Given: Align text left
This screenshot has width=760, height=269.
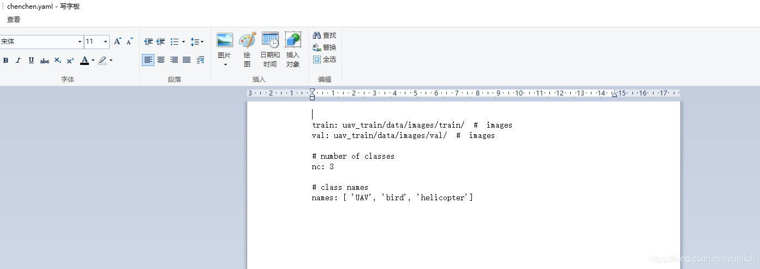Looking at the screenshot, I should point(148,60).
